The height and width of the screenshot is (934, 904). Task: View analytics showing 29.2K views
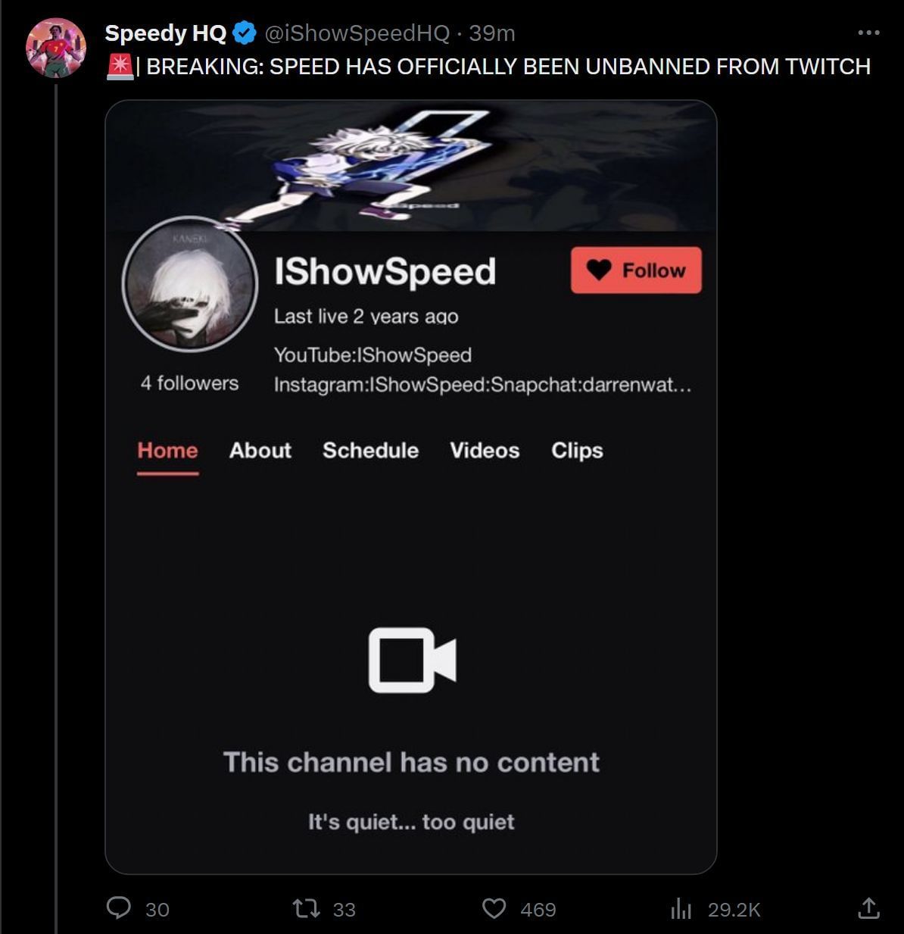click(681, 909)
